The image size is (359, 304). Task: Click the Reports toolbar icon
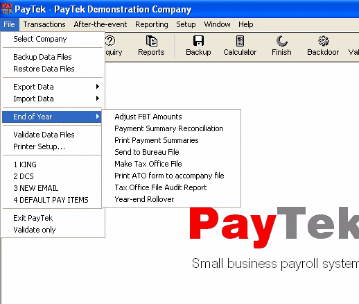(x=152, y=41)
